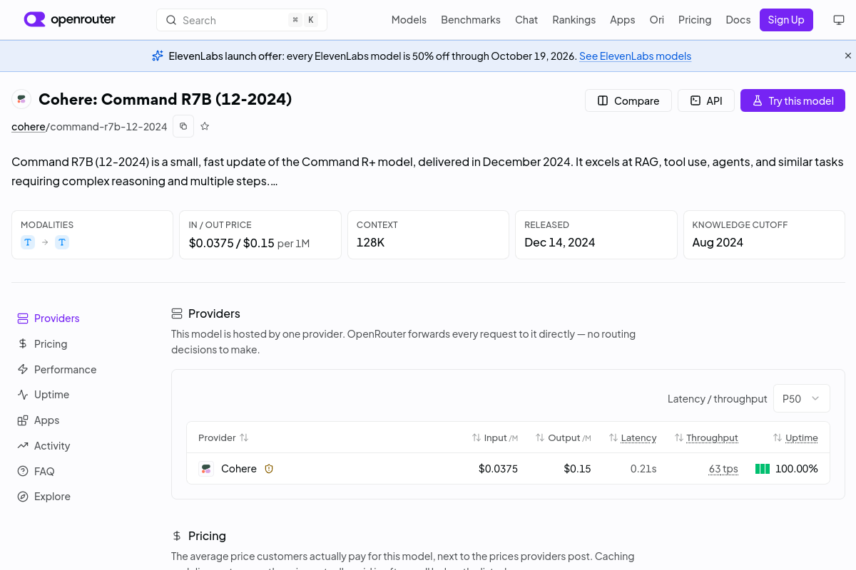Sort table by Throughput column
856x570 pixels.
click(x=706, y=437)
